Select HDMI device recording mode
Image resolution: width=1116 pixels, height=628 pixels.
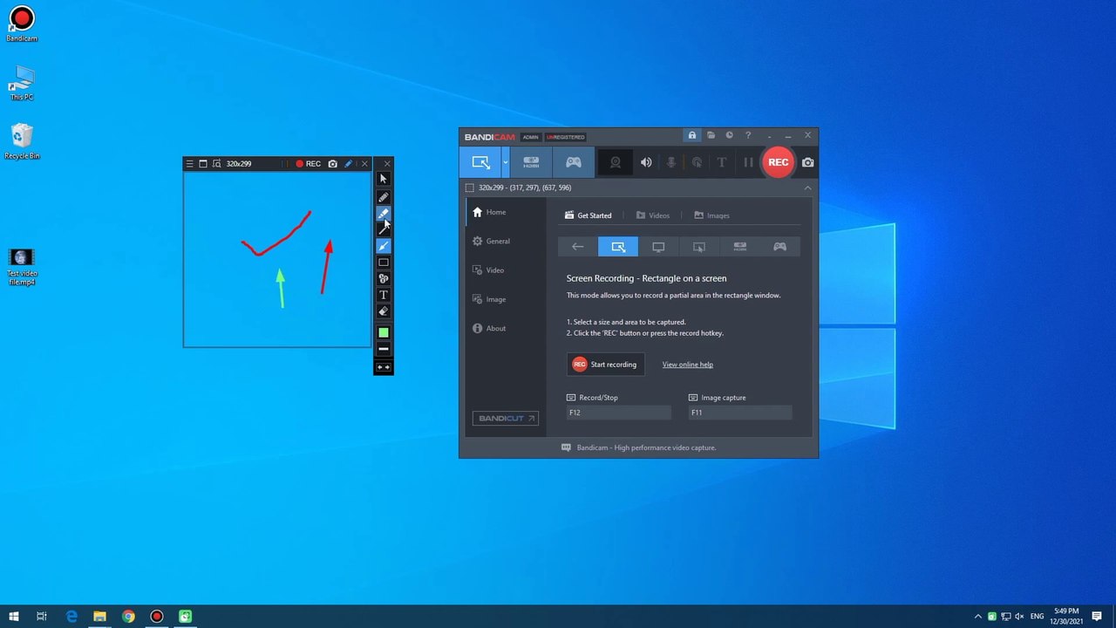(531, 162)
